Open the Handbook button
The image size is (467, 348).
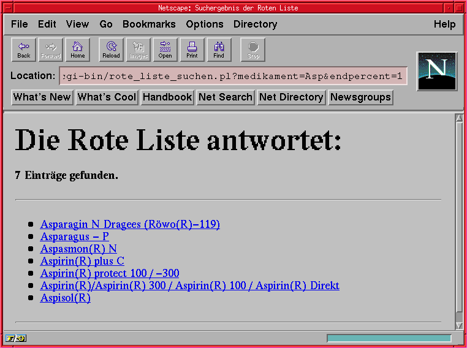pyautogui.click(x=167, y=97)
